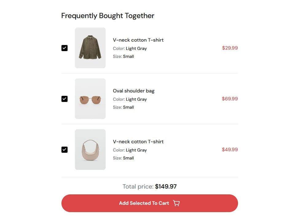
Task: Click the Frequently Bought Together heading
Action: click(108, 16)
